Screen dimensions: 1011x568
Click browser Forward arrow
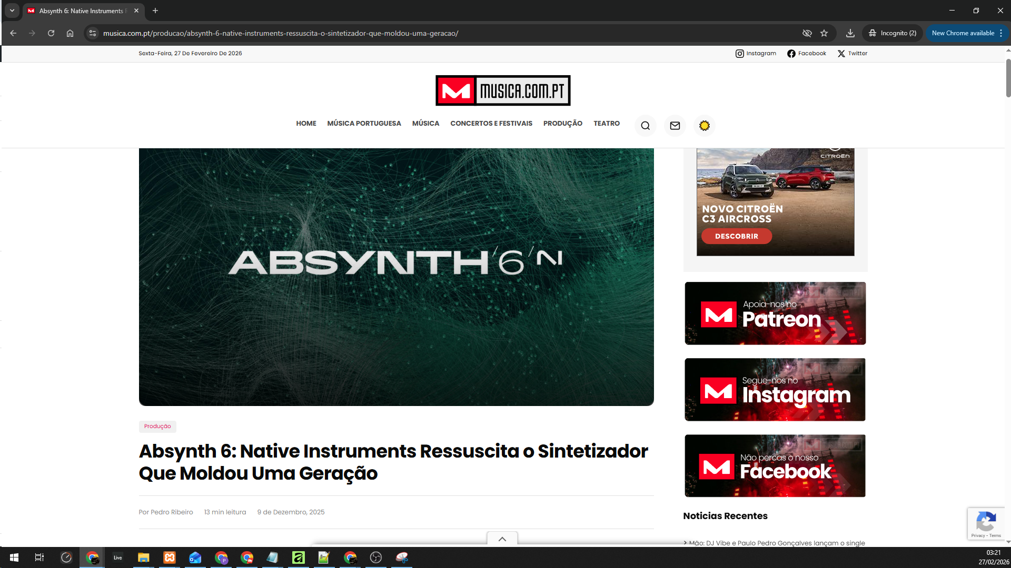tap(32, 33)
